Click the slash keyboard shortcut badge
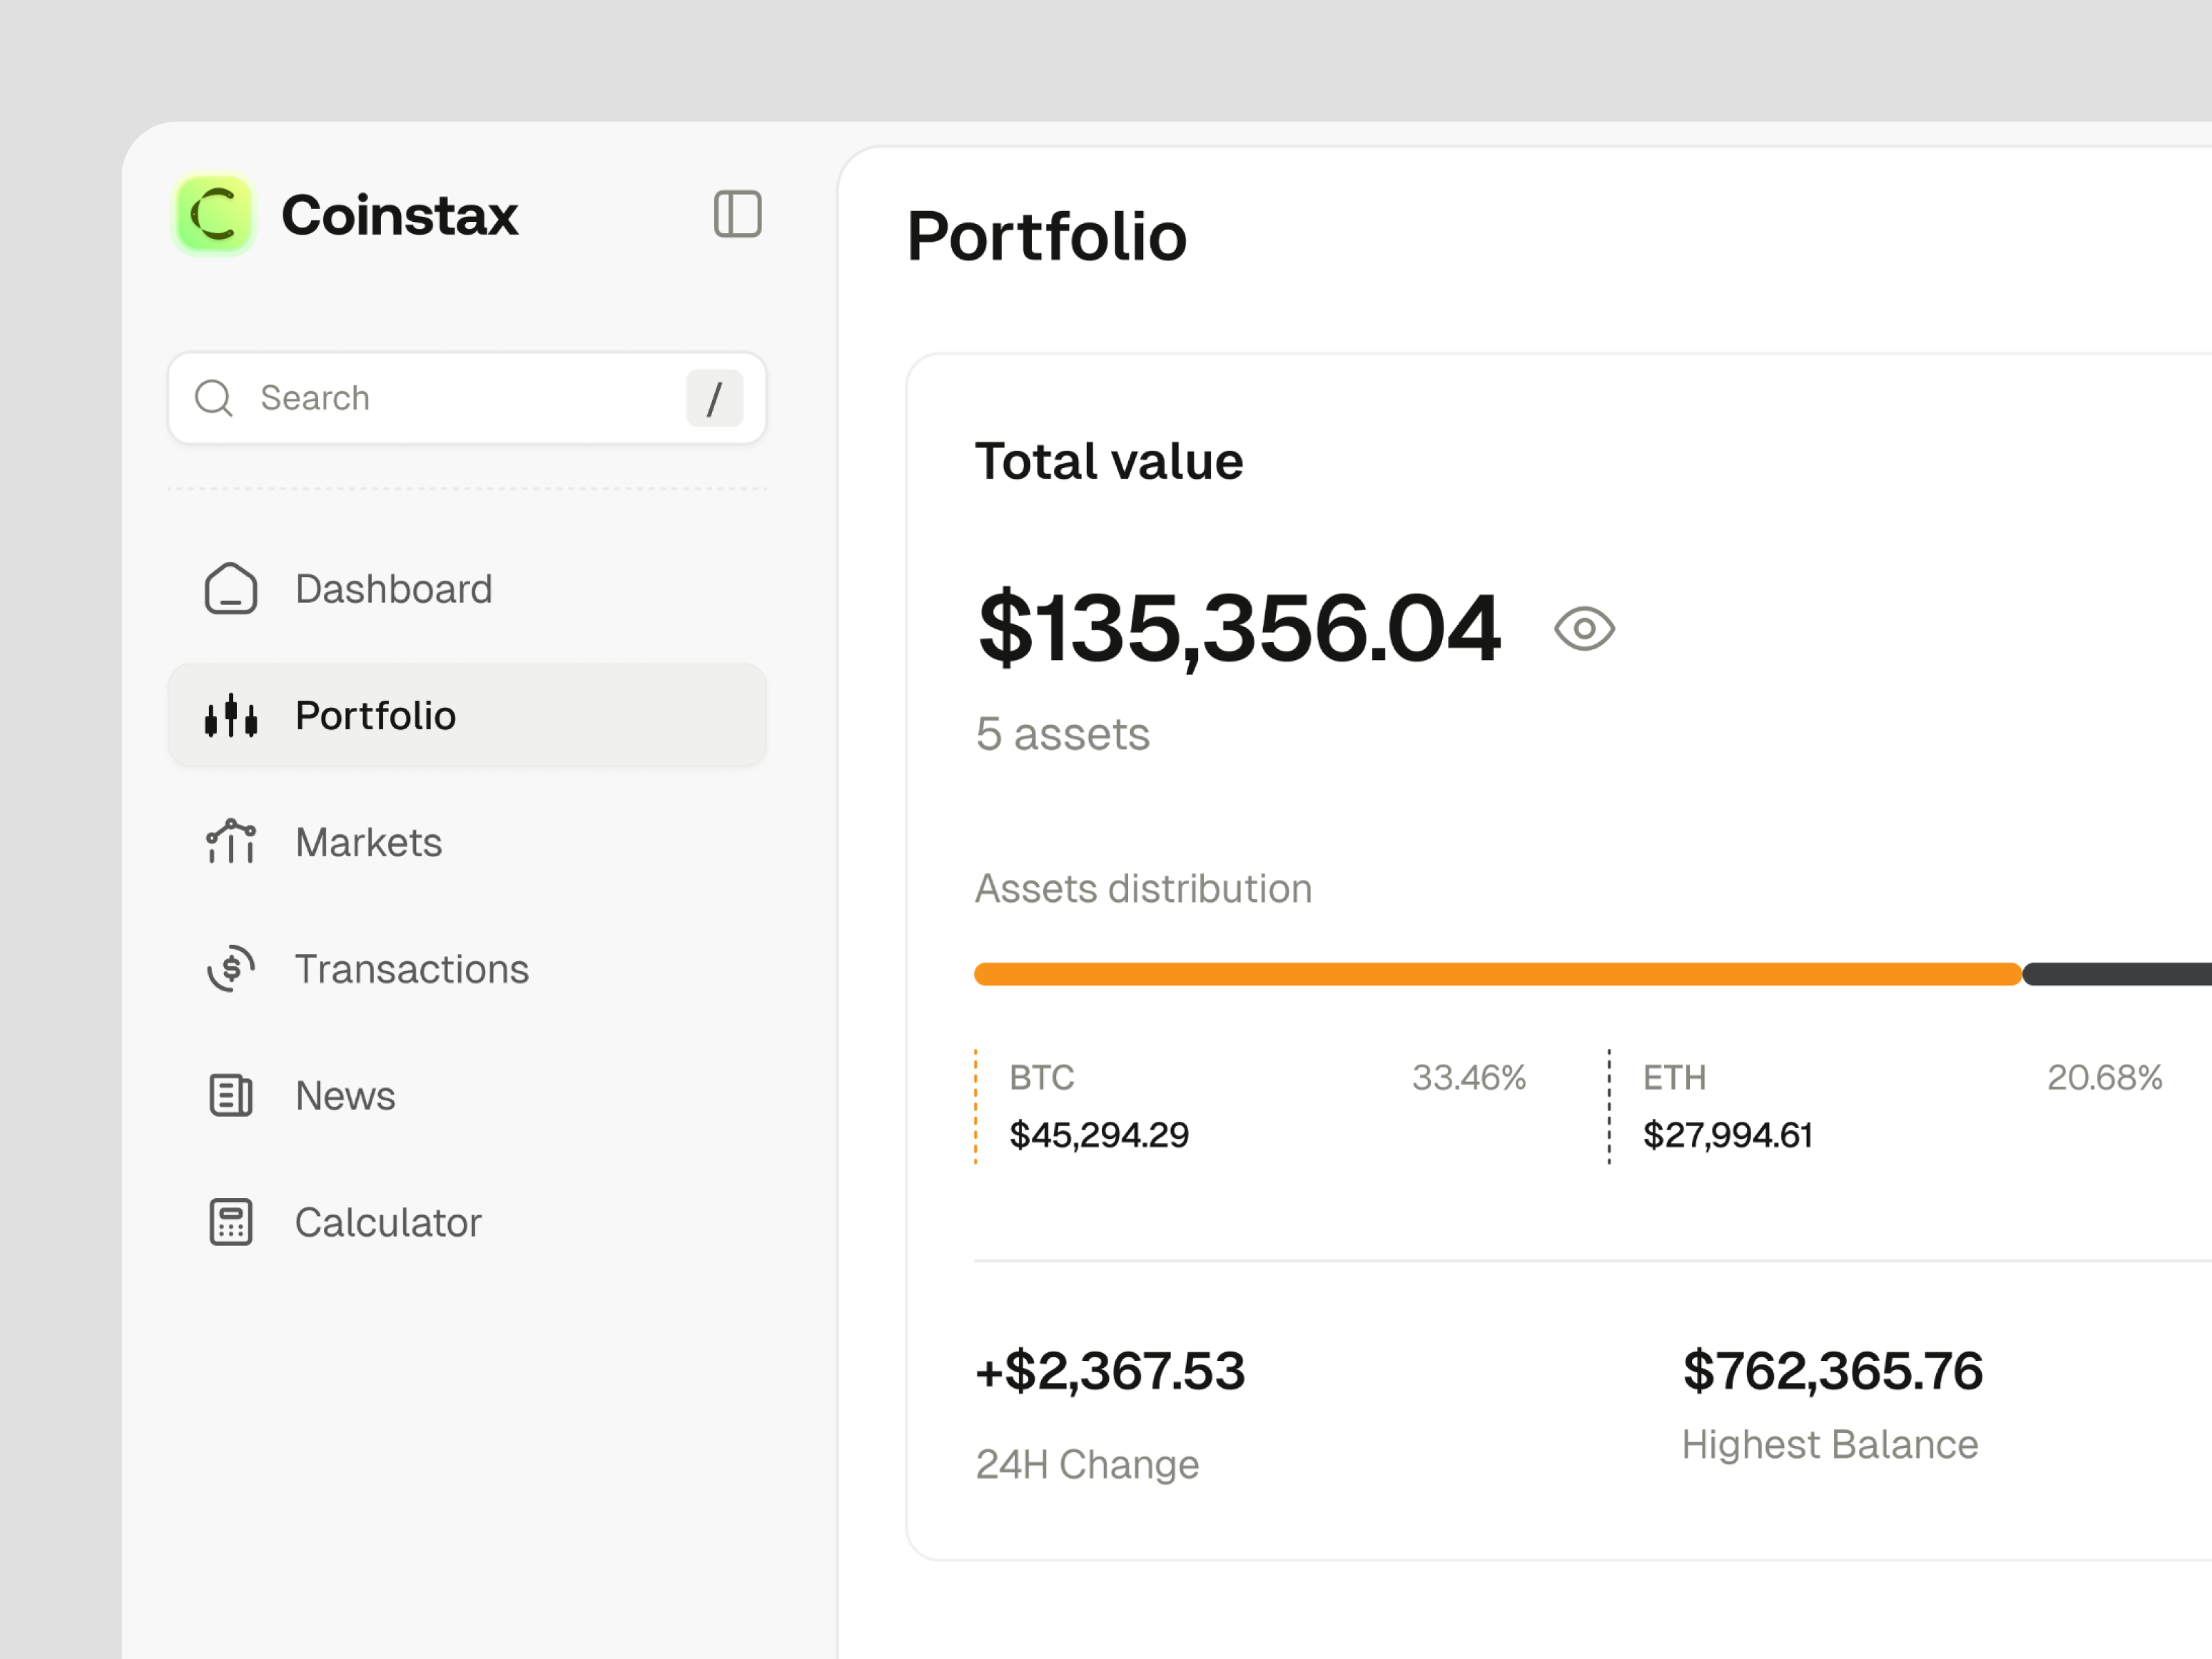Screen dimensions: 2212x1659 (714, 398)
